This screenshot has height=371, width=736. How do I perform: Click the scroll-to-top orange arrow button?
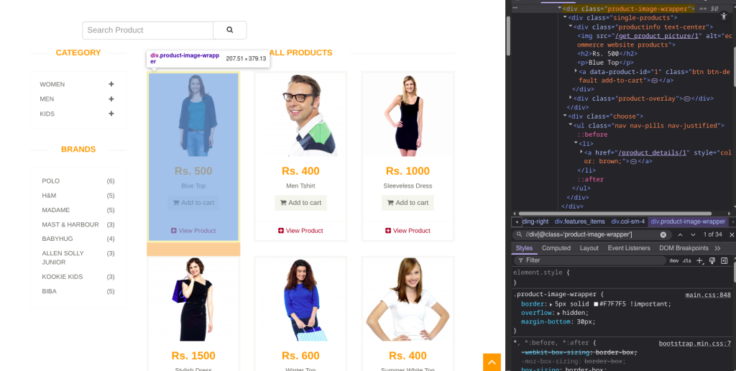click(492, 362)
